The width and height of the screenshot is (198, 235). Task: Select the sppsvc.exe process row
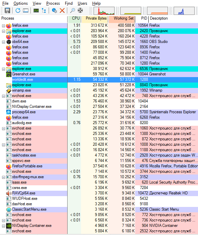point(99,161)
